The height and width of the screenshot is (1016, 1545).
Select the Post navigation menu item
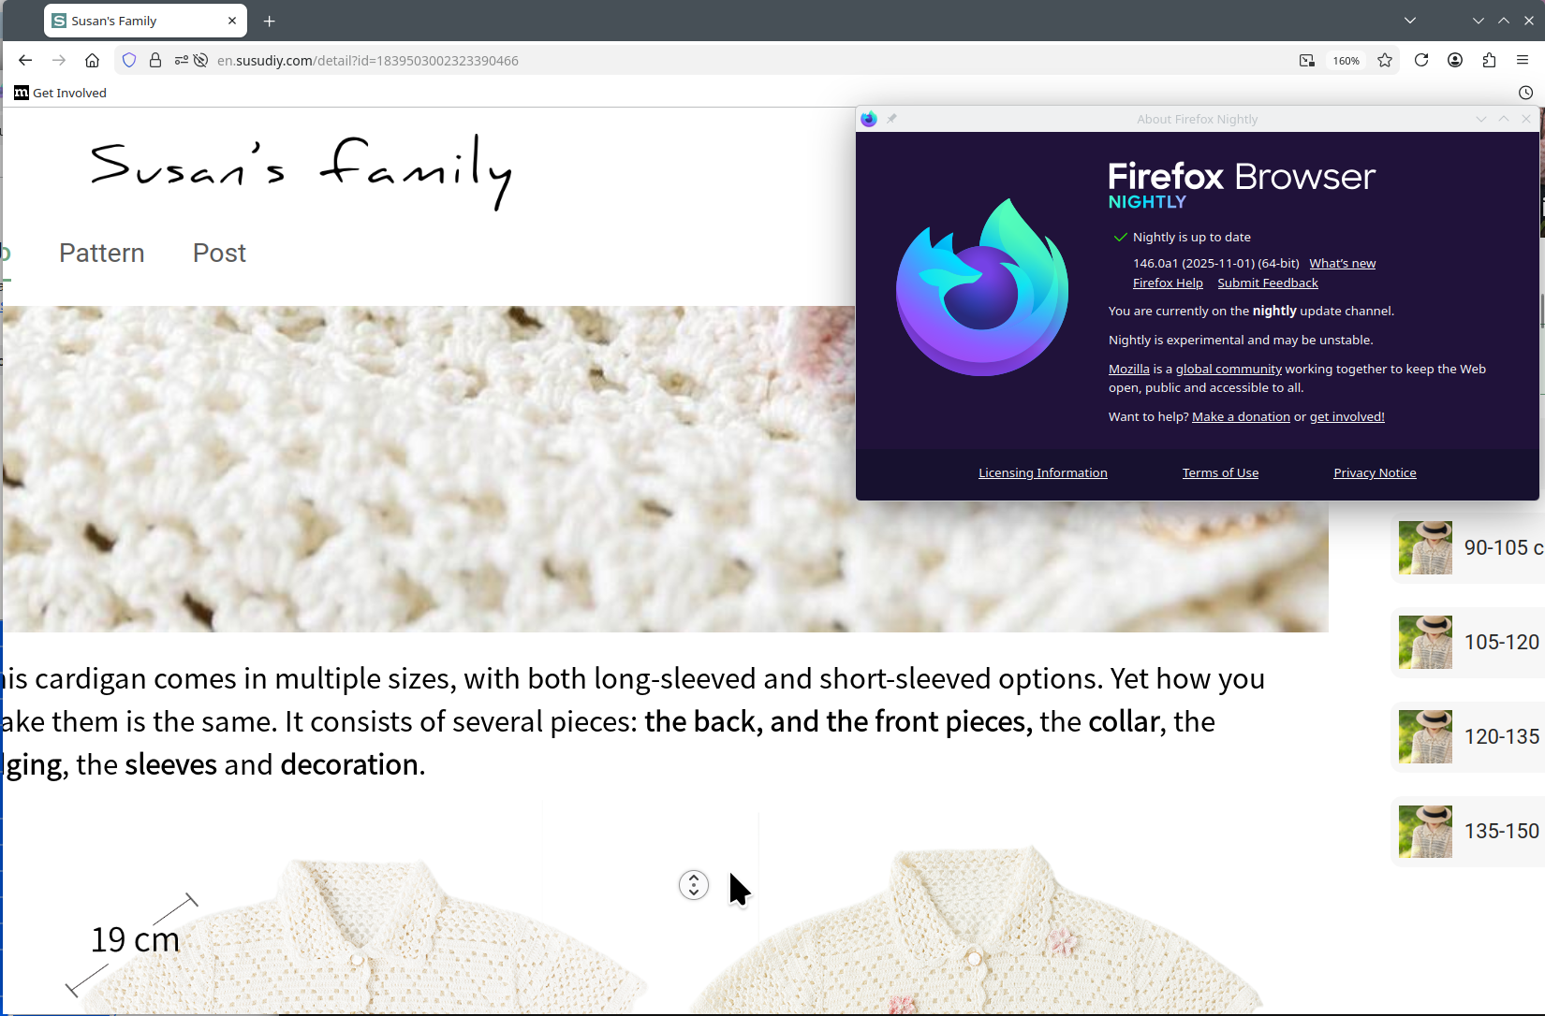pyautogui.click(x=219, y=254)
